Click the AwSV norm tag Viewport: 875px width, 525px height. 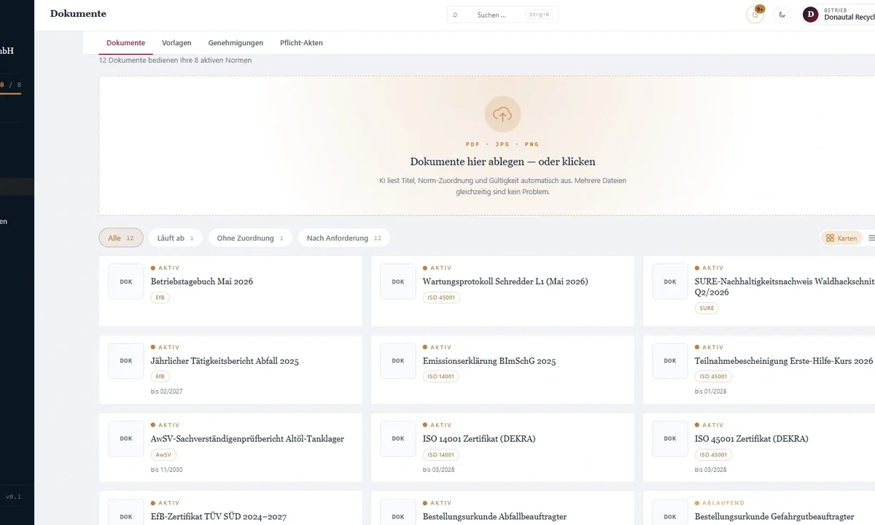pos(163,454)
